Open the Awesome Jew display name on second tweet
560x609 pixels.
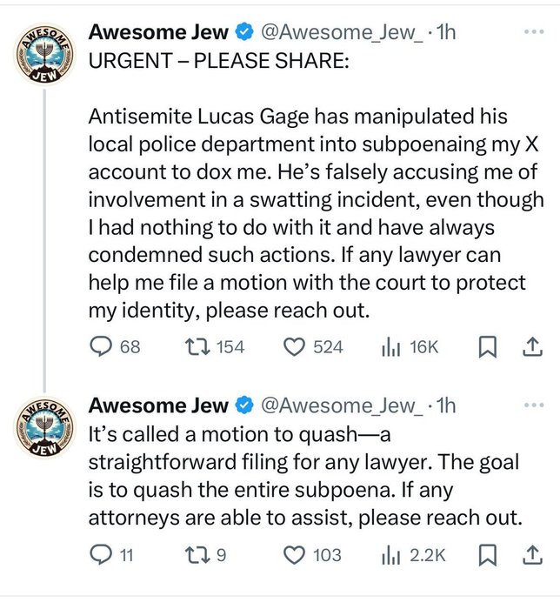(x=158, y=405)
